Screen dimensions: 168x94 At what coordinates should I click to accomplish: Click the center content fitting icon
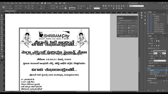[x=114, y=6]
